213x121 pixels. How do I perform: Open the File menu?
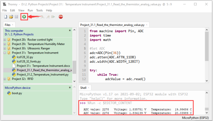pos(5,10)
